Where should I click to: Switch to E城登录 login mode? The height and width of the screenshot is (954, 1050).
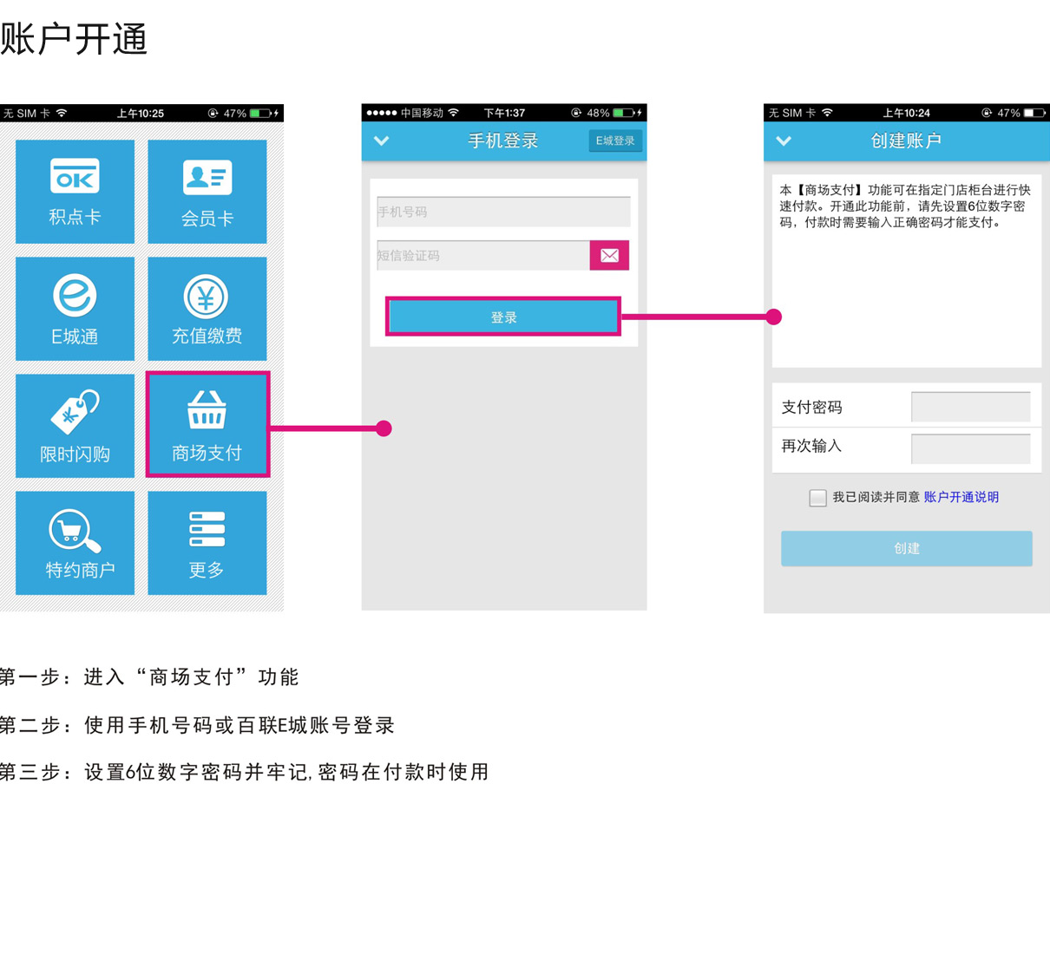[614, 140]
